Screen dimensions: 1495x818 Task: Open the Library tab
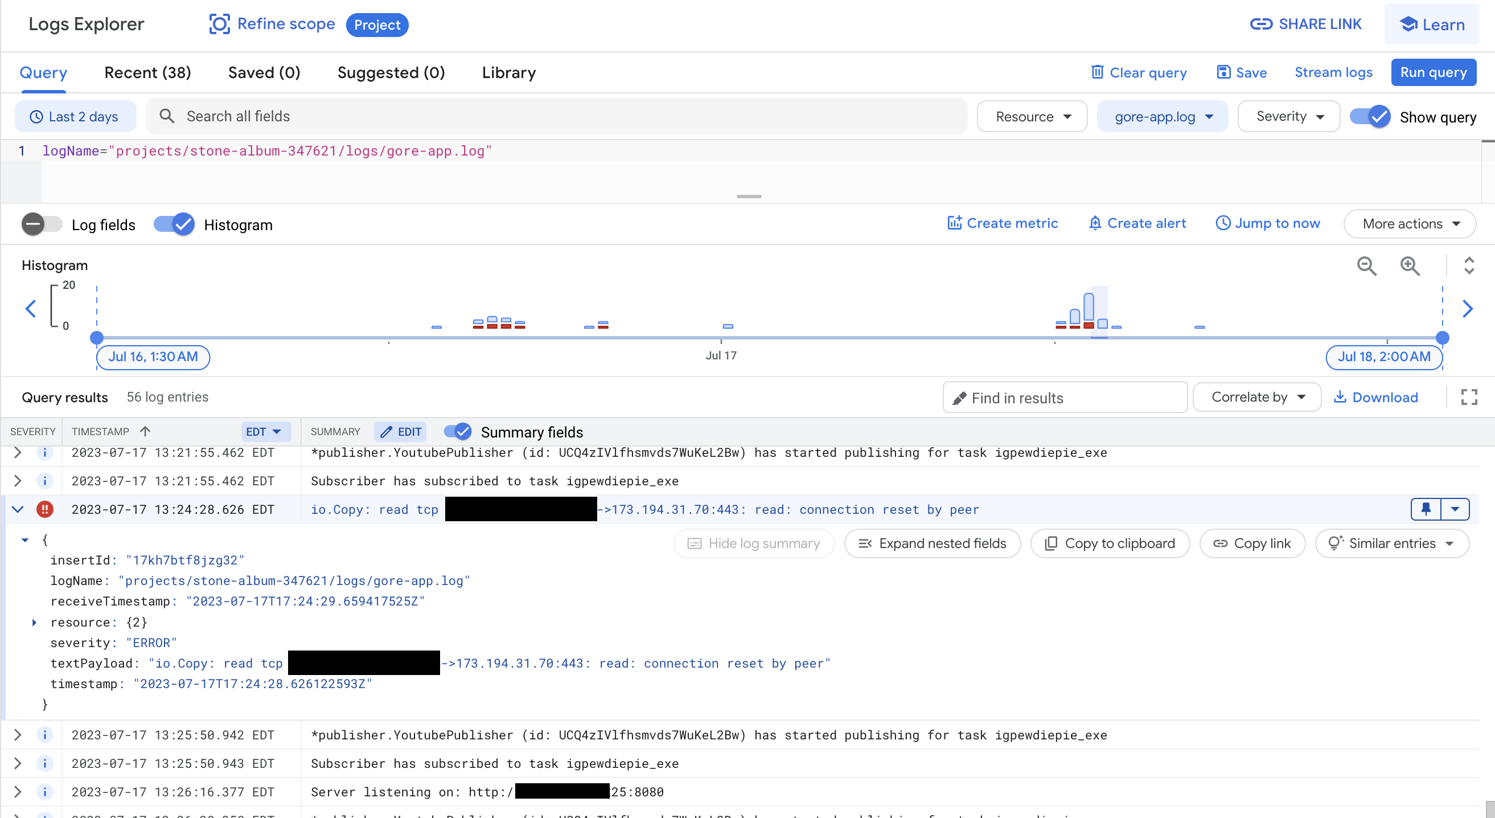pyautogui.click(x=508, y=72)
